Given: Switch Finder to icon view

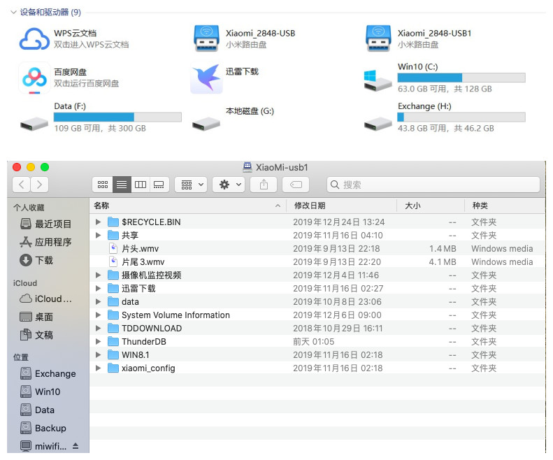Looking at the screenshot, I should [x=103, y=185].
